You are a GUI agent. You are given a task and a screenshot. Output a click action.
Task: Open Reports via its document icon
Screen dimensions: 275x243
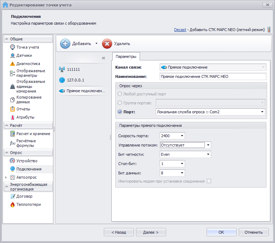pos(13,109)
